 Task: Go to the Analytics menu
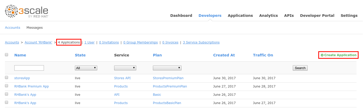pyautogui.click(x=268, y=16)
